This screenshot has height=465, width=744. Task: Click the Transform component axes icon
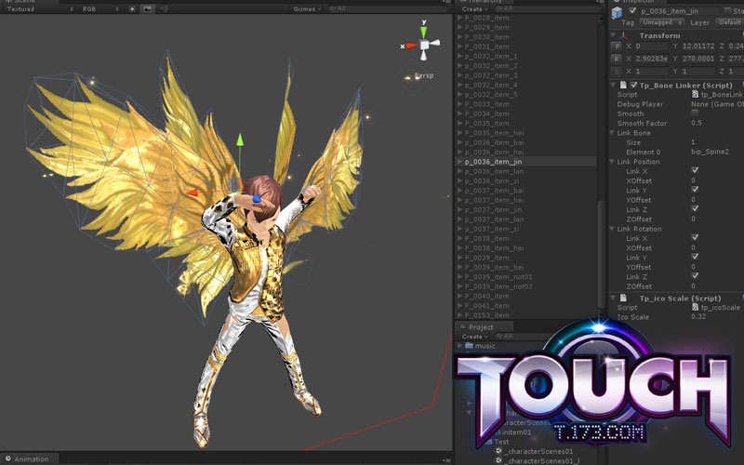coord(623,35)
